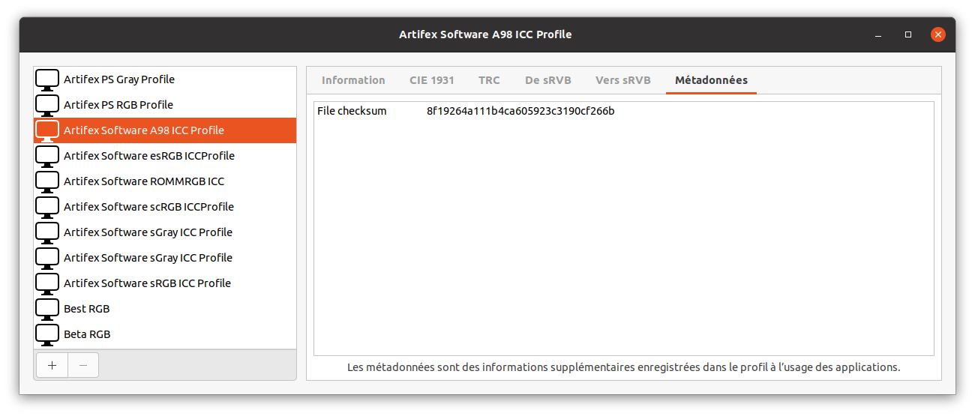
Task: Open the Information tab
Action: tap(353, 80)
